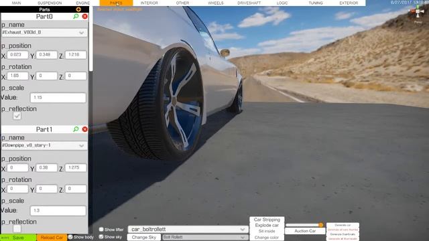The width and height of the screenshot is (429, 241).
Task: Locate Part0 with its green magnifier icon
Action: (x=76, y=16)
